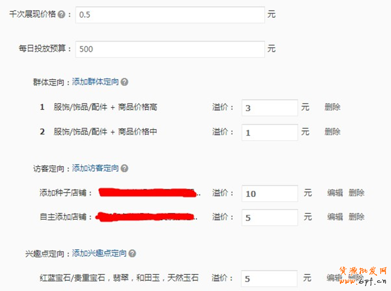Open the 添加兴趣点定向 link
The width and height of the screenshot is (391, 291).
pos(99,253)
